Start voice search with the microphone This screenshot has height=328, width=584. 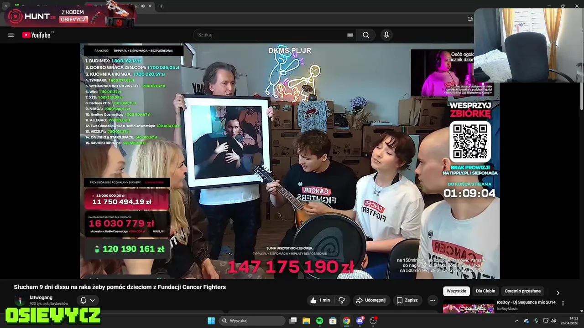386,35
